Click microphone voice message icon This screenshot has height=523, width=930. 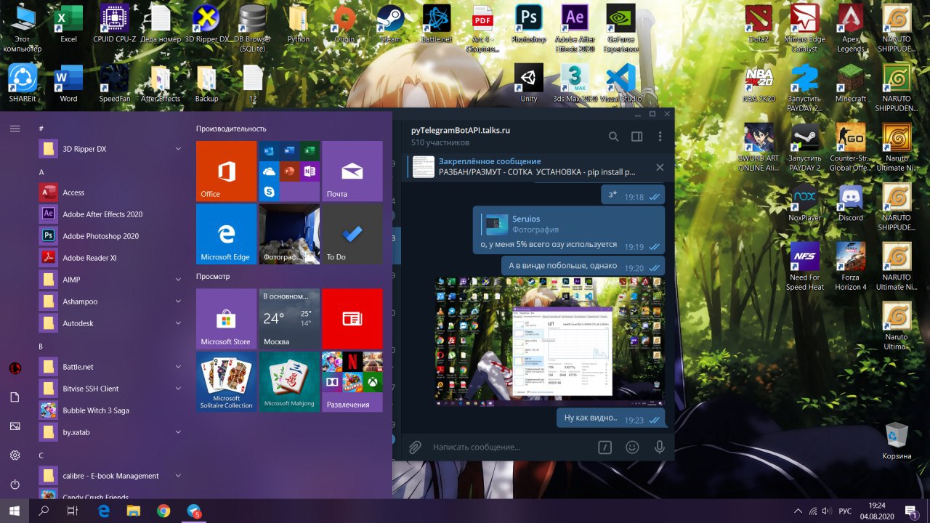click(660, 447)
